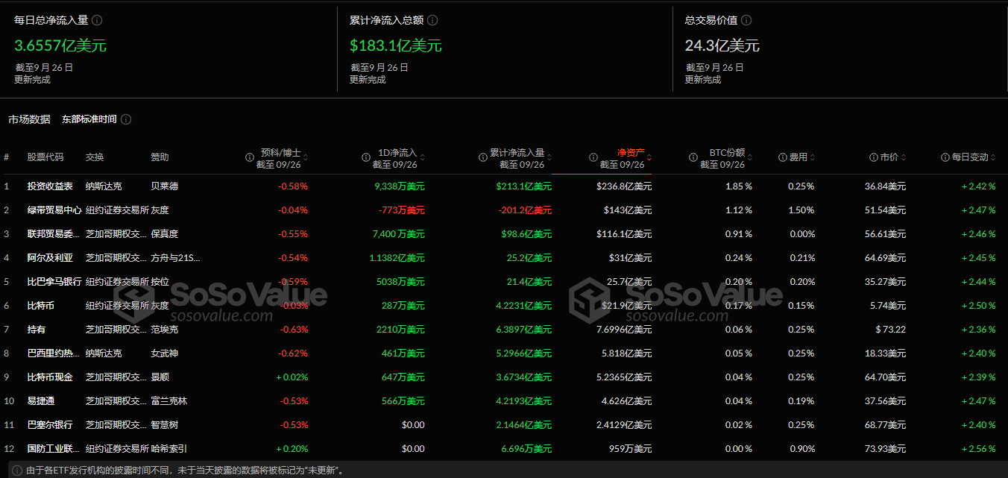This screenshot has width=1008, height=478.
Task: Click the 1.1382亿美元 net inflow cell
Action: click(x=397, y=258)
